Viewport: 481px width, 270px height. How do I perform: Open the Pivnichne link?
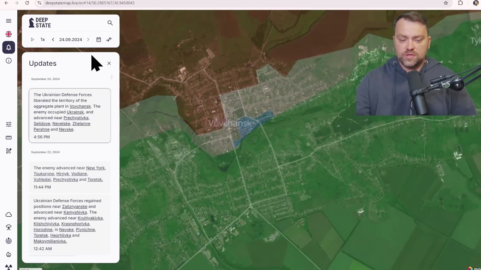[86, 229]
